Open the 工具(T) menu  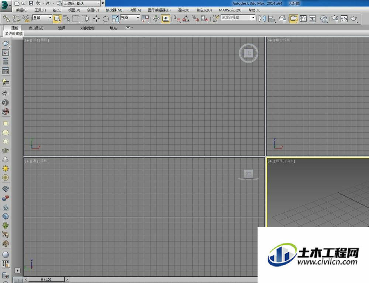click(x=40, y=10)
